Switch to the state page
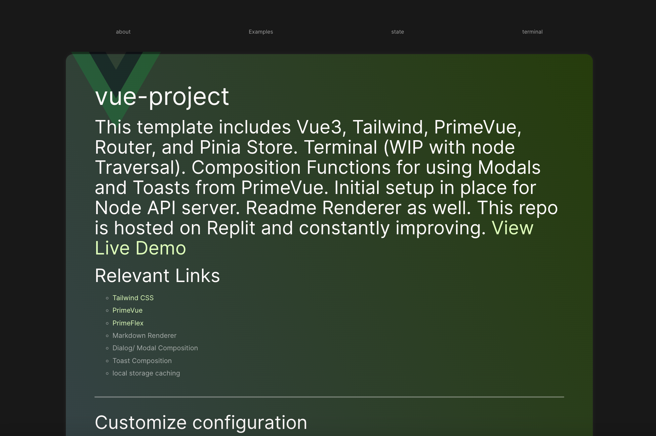Viewport: 656px width, 436px height. 398,32
